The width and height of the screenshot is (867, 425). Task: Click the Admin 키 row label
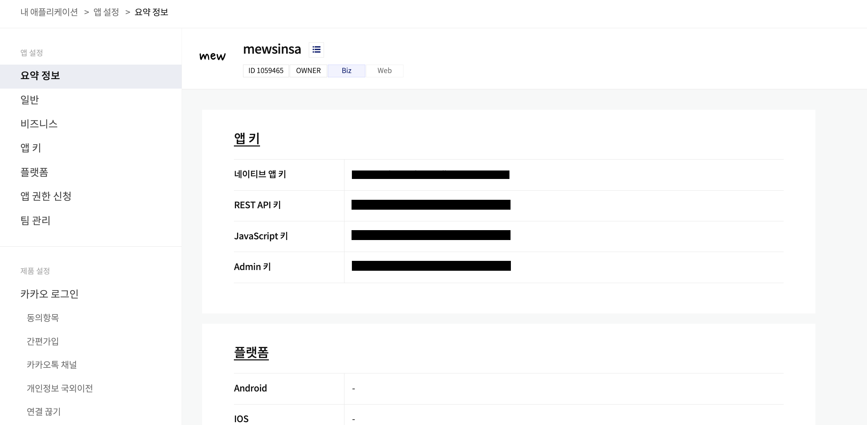click(x=252, y=267)
